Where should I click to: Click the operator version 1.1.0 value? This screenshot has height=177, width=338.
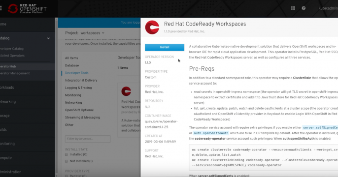(148, 63)
